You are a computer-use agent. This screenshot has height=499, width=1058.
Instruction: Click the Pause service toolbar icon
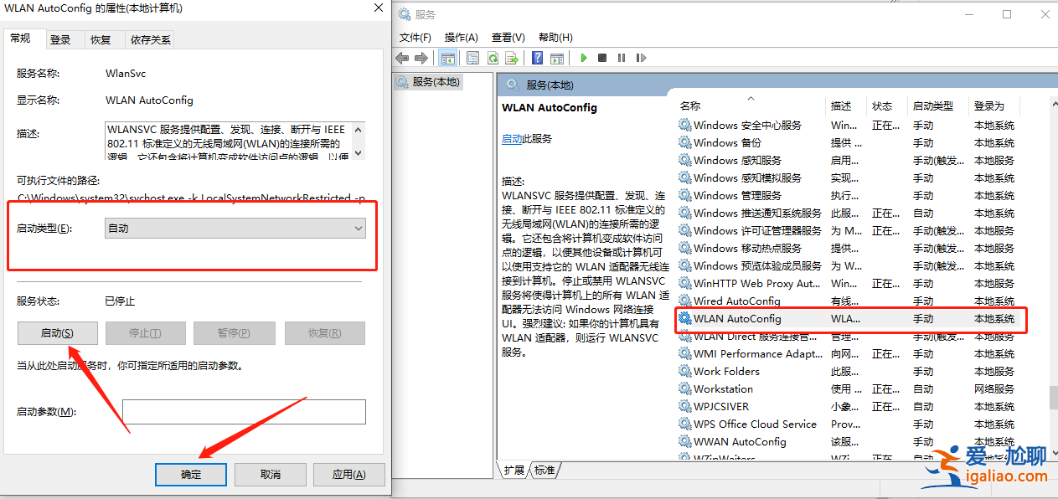point(621,58)
